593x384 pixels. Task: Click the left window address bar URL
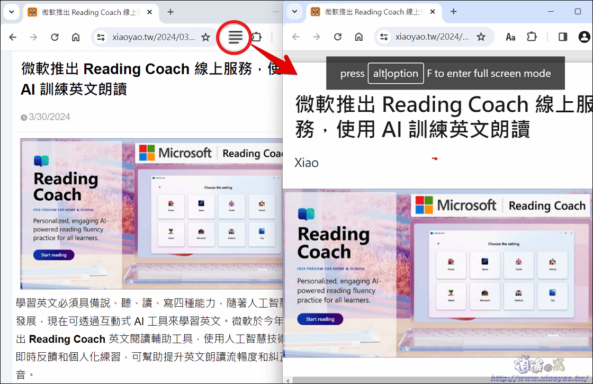click(154, 37)
